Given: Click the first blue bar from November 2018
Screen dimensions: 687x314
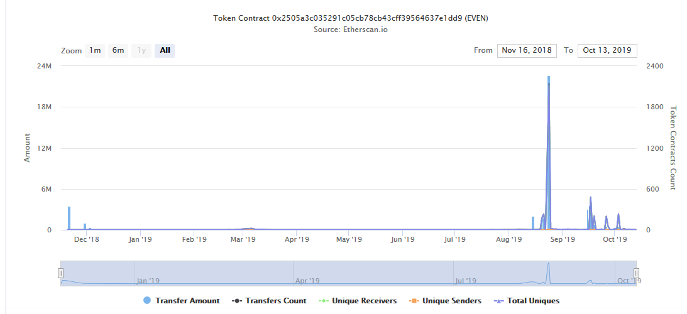Looking at the screenshot, I should tap(69, 218).
